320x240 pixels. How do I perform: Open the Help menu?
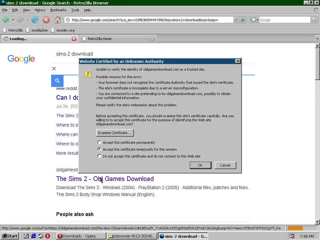[87, 10]
